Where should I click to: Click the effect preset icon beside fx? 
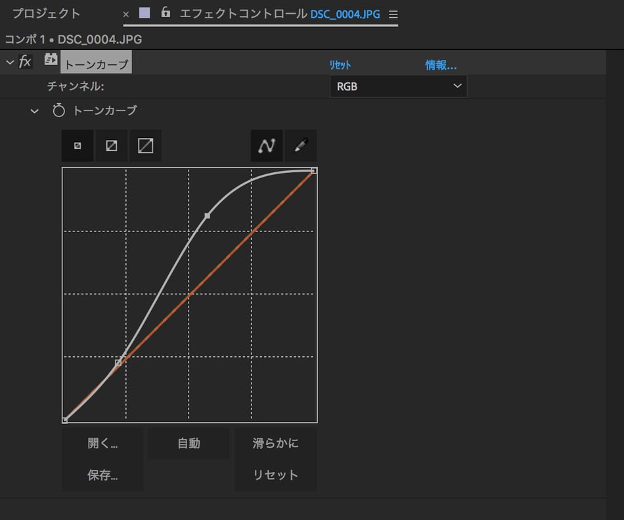pos(51,60)
